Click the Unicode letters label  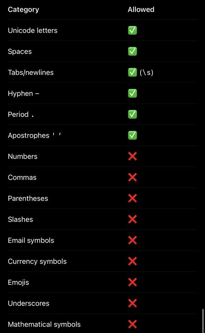[x=33, y=30]
